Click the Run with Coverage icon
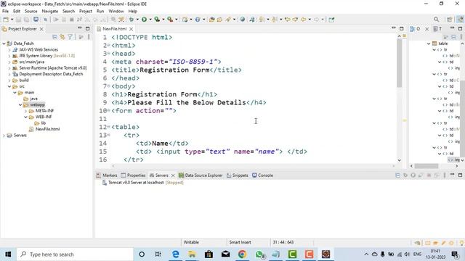 pyautogui.click(x=157, y=20)
